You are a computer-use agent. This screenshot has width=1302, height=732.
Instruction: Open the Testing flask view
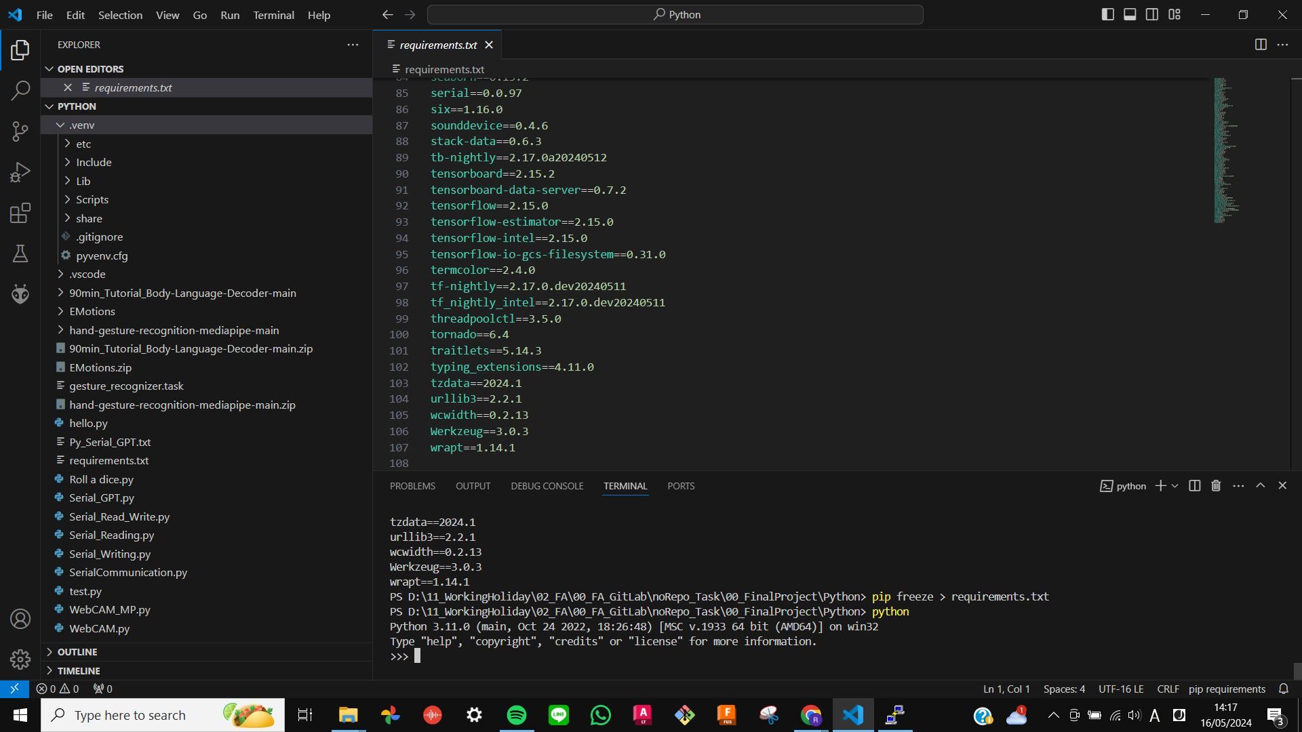20,253
